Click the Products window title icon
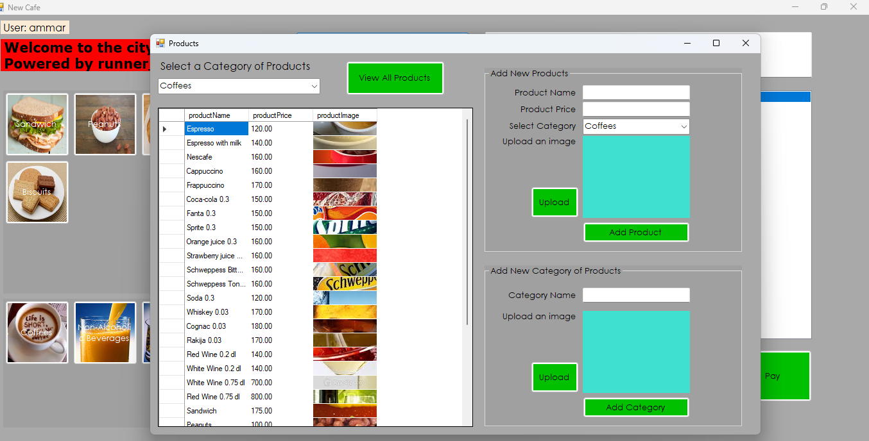The width and height of the screenshot is (869, 441). click(x=160, y=44)
